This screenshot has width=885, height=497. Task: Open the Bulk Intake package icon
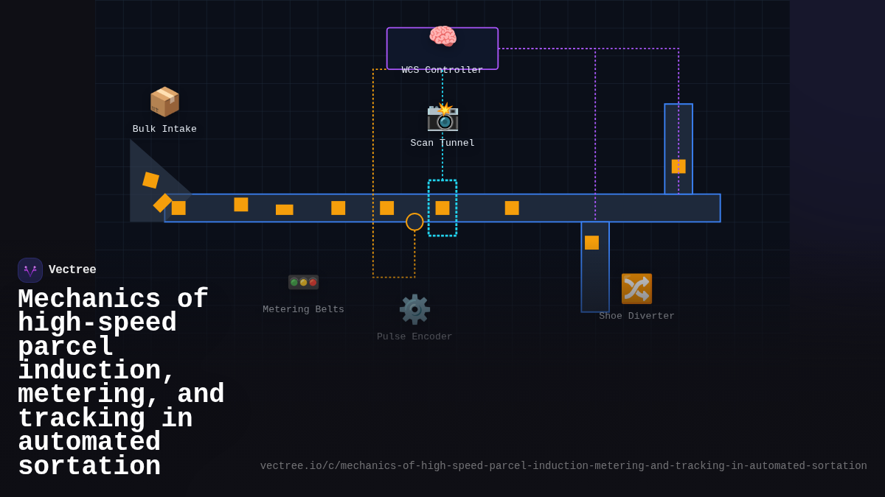[x=165, y=102]
